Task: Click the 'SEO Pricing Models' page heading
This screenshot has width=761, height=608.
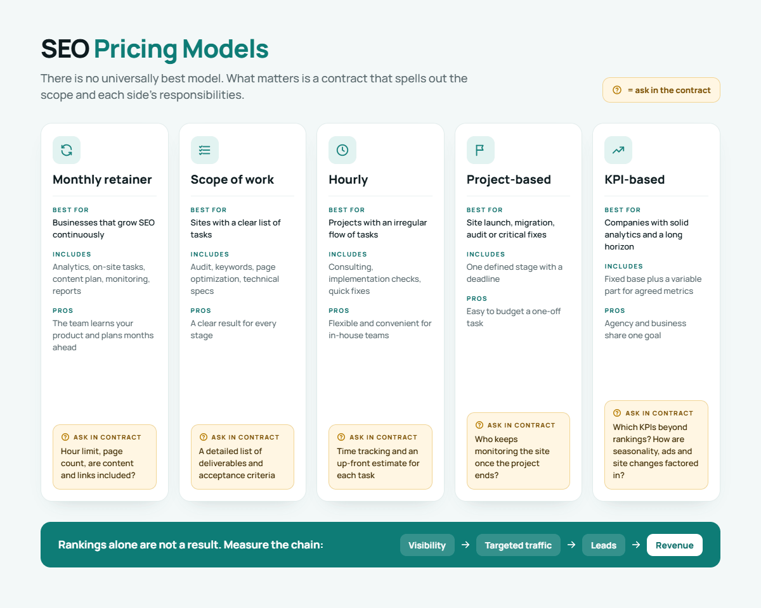Action: pos(155,49)
